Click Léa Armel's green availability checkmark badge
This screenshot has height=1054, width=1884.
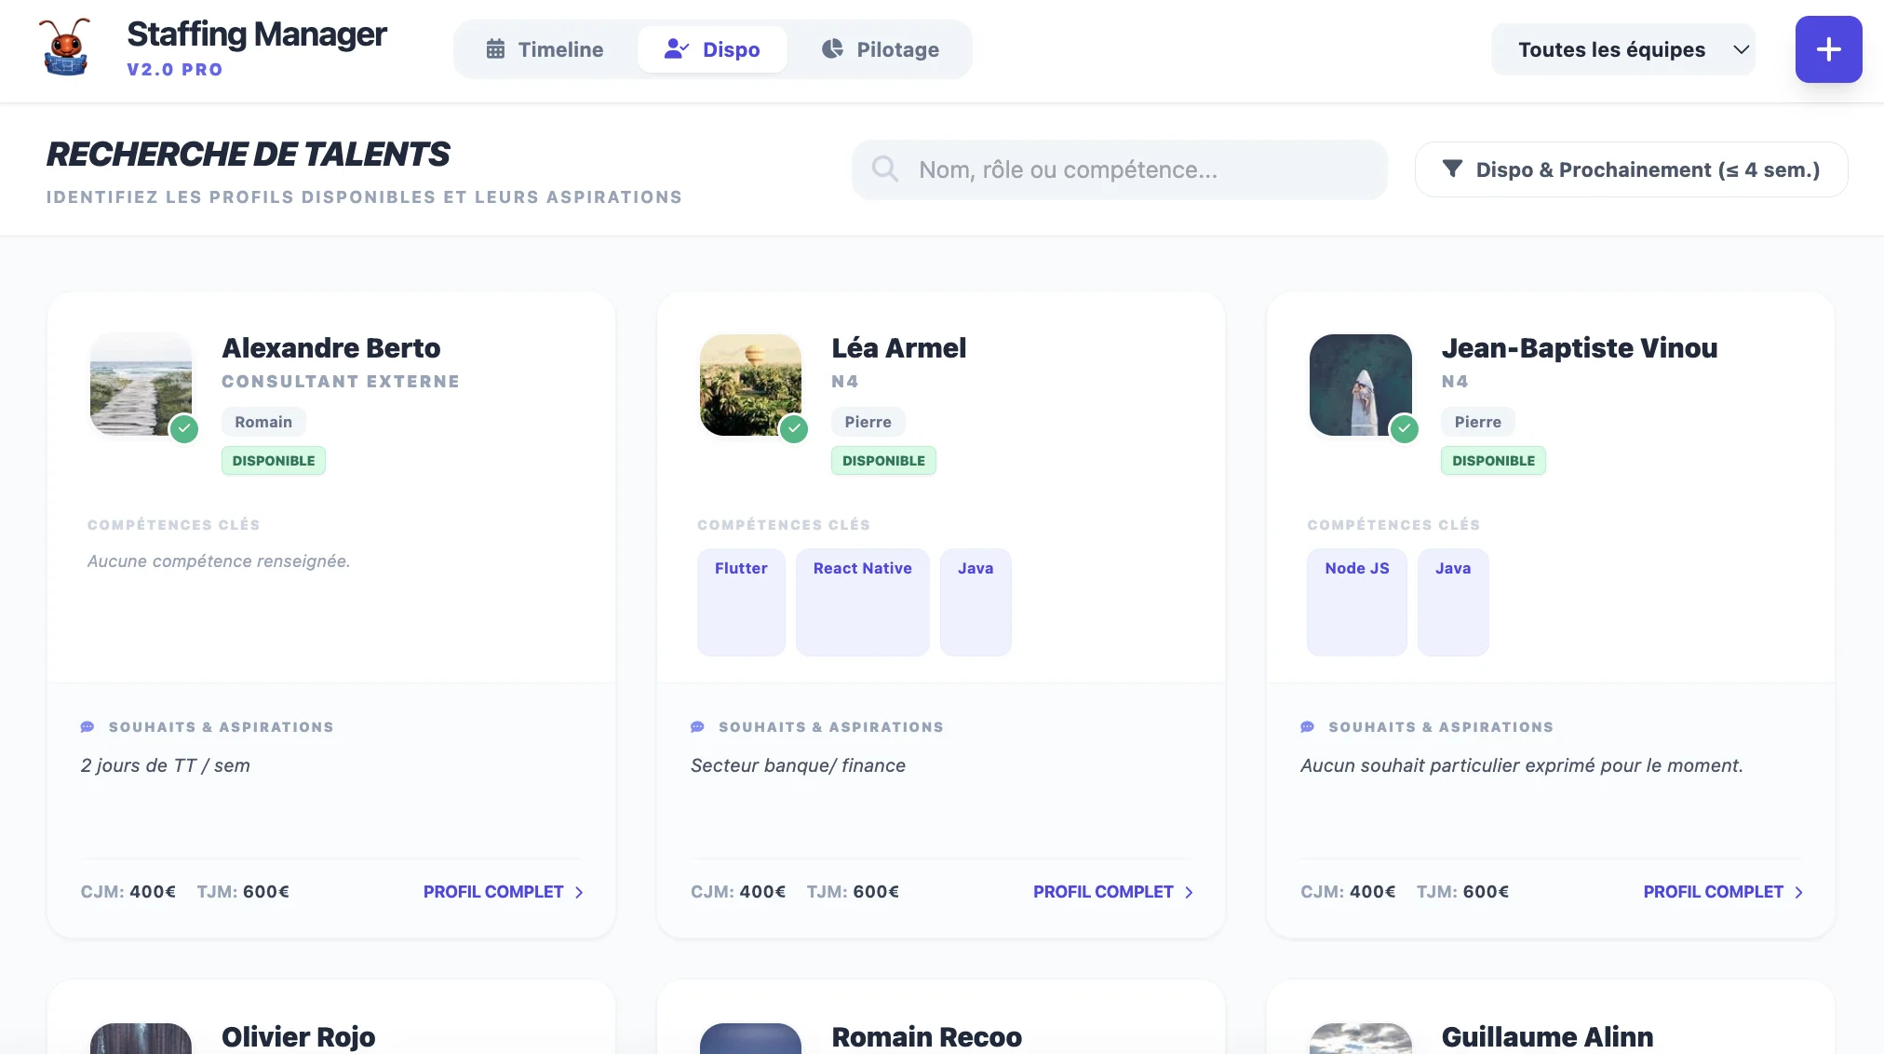[x=794, y=429]
